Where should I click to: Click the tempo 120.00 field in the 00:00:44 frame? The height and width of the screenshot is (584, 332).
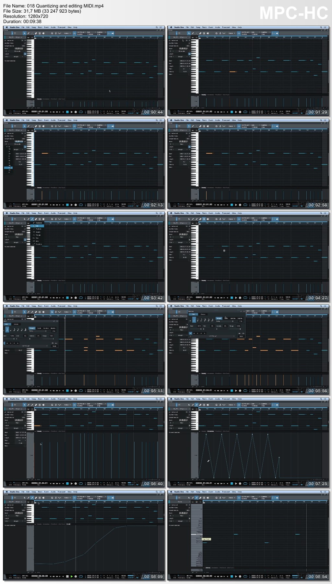[x=124, y=111]
